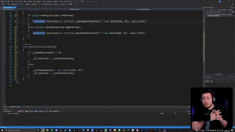Collapse the else-if block at line 42
The width and height of the screenshot is (235, 132).
point(17,27)
